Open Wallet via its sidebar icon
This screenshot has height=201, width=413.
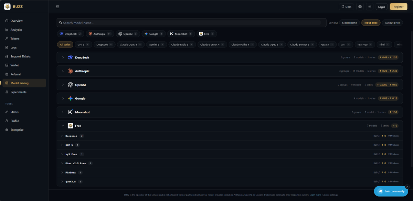click(7, 65)
